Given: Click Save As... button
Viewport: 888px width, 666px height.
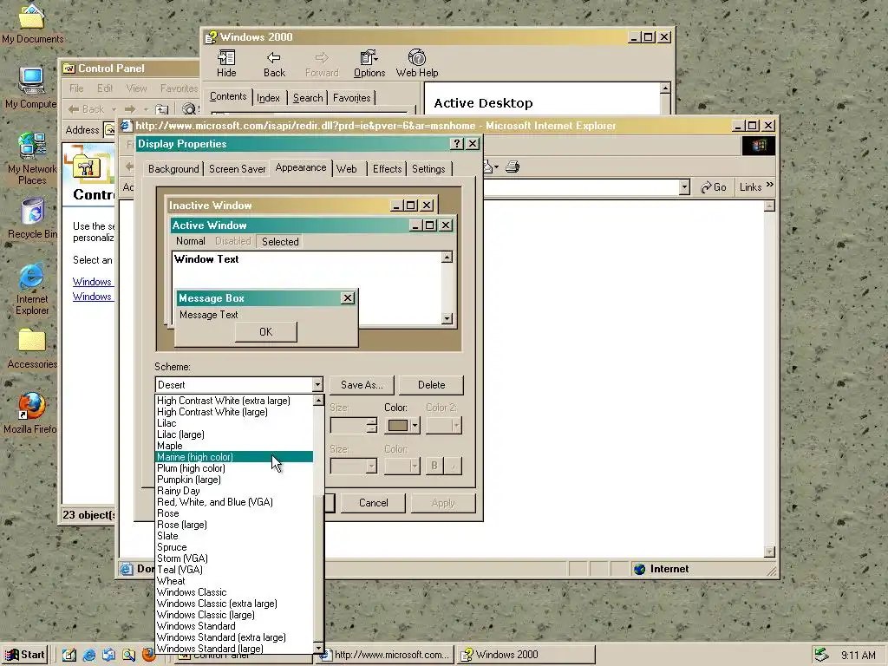Looking at the screenshot, I should coord(362,385).
